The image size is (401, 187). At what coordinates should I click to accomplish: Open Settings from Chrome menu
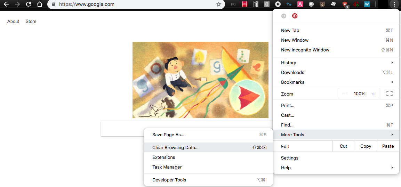336,158
